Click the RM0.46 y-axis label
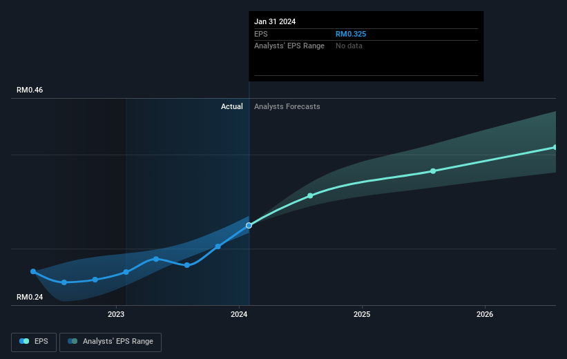 [30, 90]
